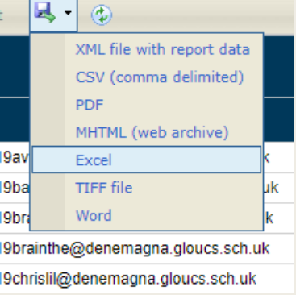Viewport: 296px width, 295px height.
Task: Click the 19brainthe@denemagna email cell
Action: 135,248
